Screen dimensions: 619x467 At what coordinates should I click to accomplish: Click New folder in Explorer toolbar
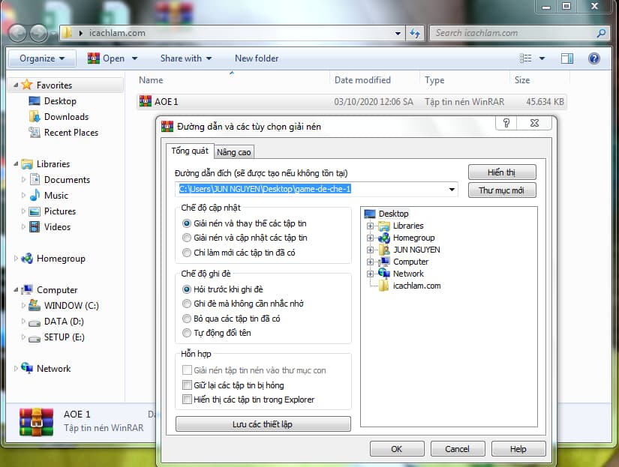(257, 58)
